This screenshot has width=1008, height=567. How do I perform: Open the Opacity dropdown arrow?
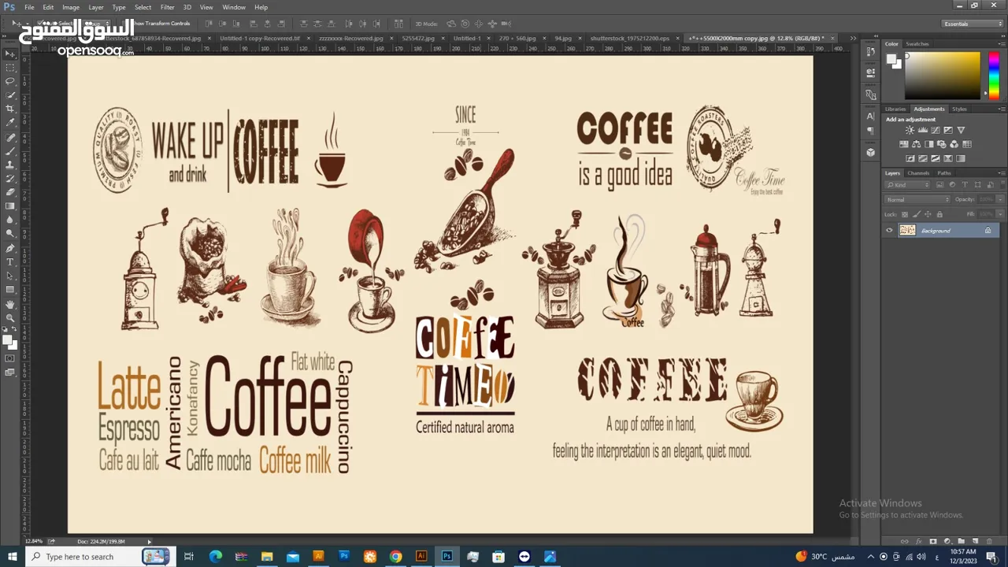(1000, 199)
